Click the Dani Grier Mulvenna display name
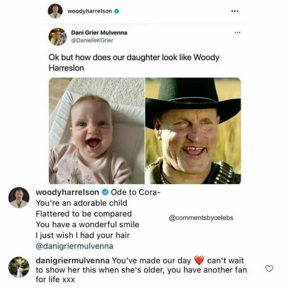Viewport: 288px width, 288px height. click(x=98, y=33)
